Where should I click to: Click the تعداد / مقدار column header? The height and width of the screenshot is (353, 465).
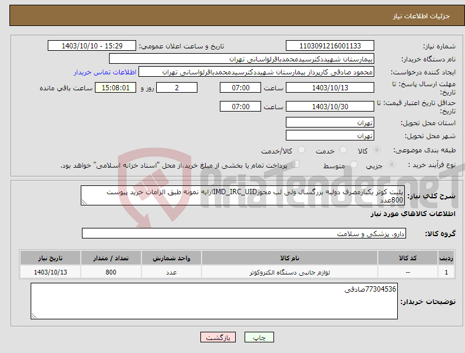111,258
